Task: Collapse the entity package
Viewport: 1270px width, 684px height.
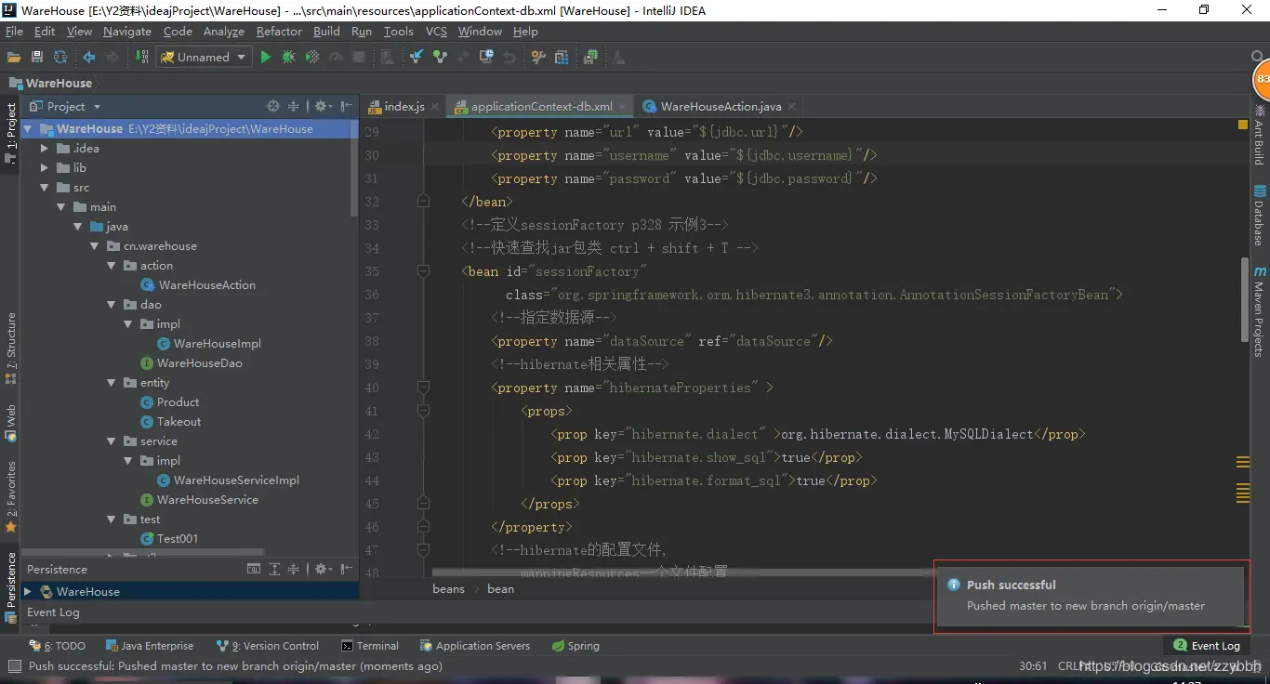Action: coord(111,383)
